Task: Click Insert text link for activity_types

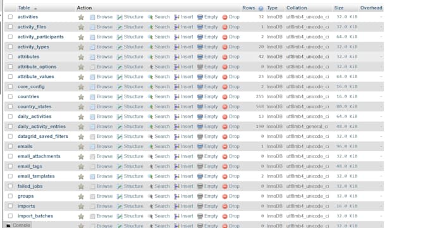Action: tap(187, 47)
